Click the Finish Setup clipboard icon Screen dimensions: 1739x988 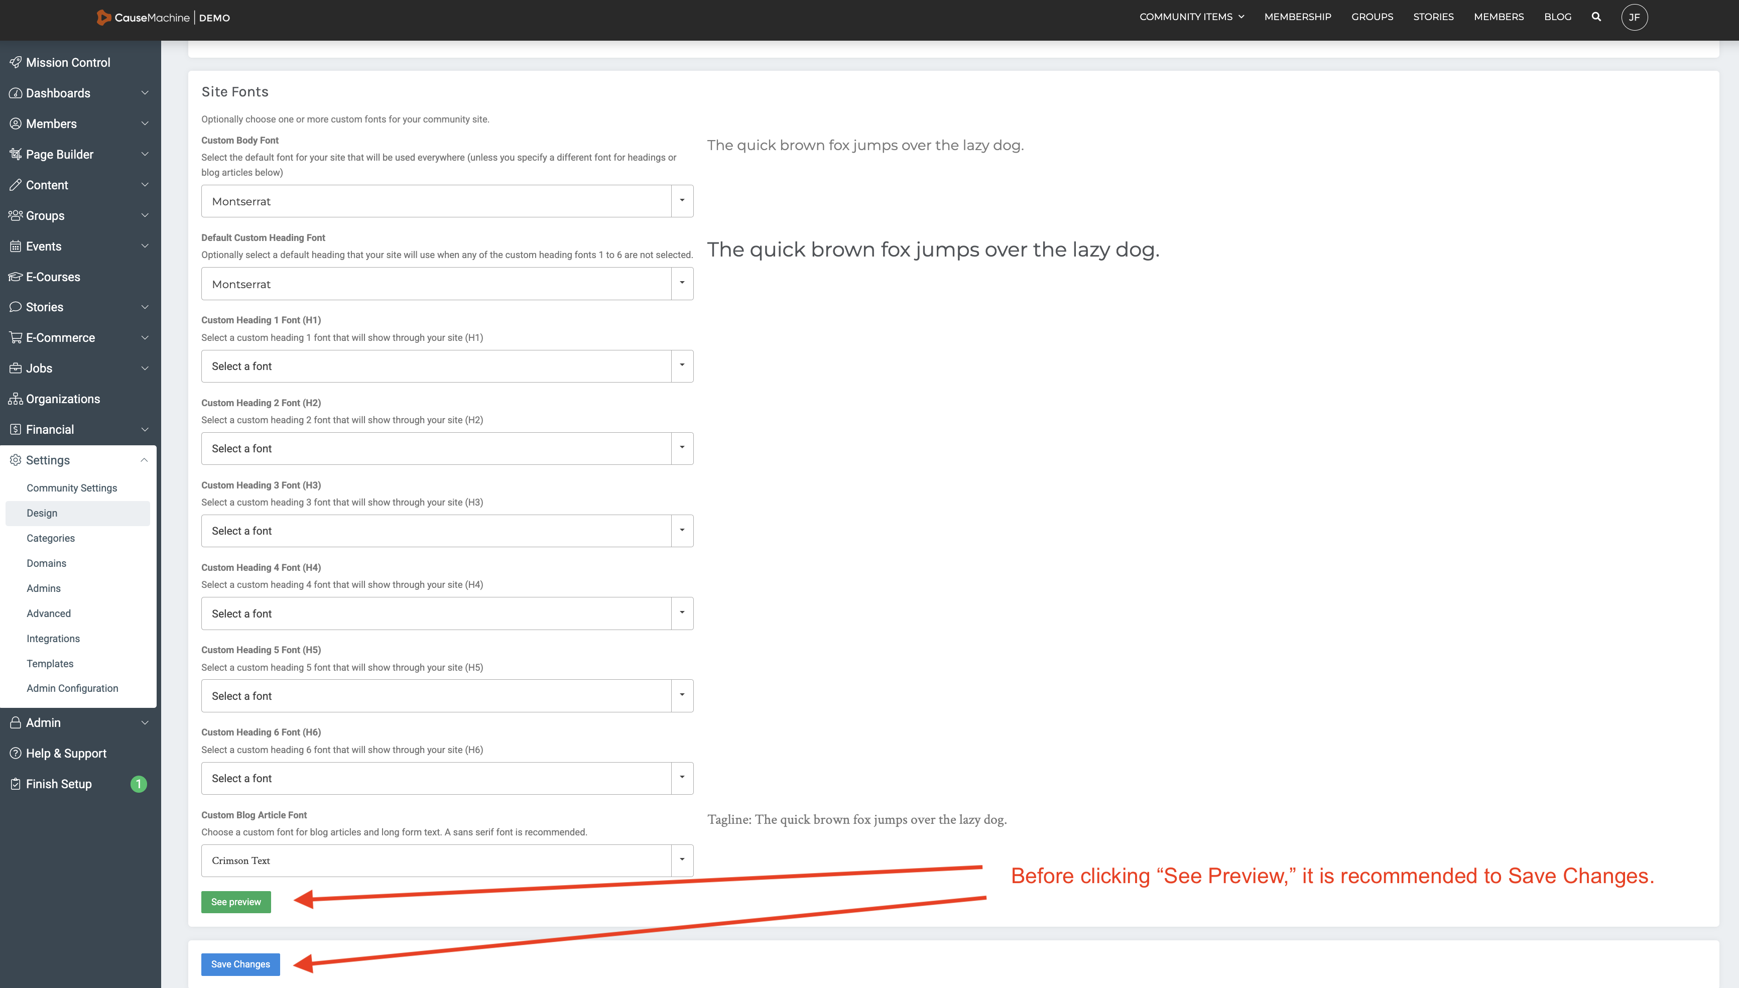click(15, 784)
